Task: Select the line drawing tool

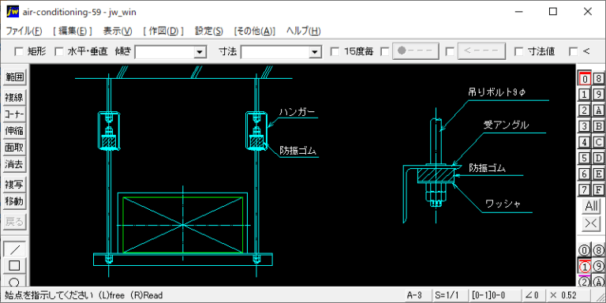Action: point(15,249)
